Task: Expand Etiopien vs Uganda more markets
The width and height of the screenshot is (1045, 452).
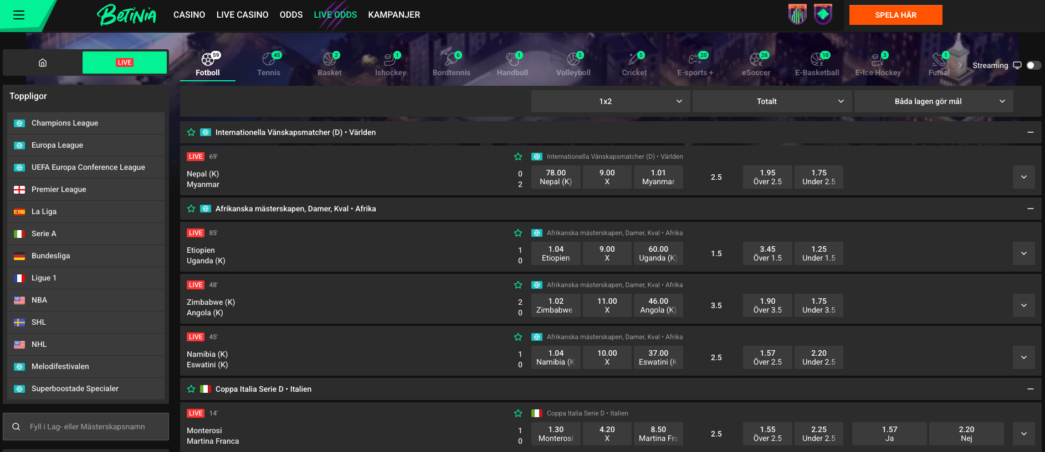Action: tap(1024, 253)
